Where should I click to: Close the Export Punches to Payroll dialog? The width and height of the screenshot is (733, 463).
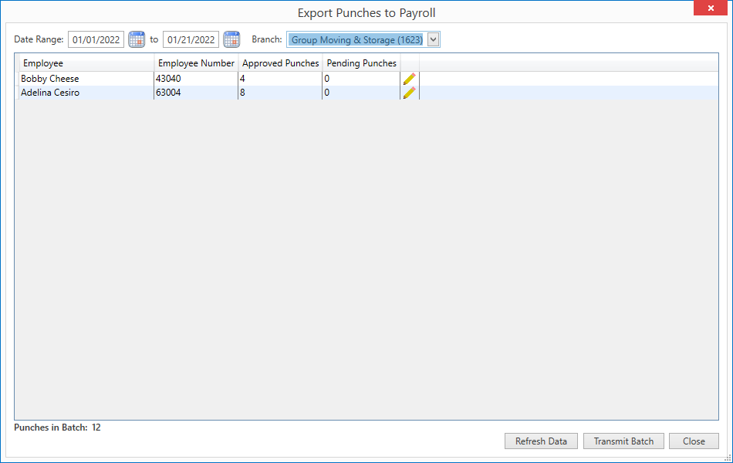coord(710,8)
